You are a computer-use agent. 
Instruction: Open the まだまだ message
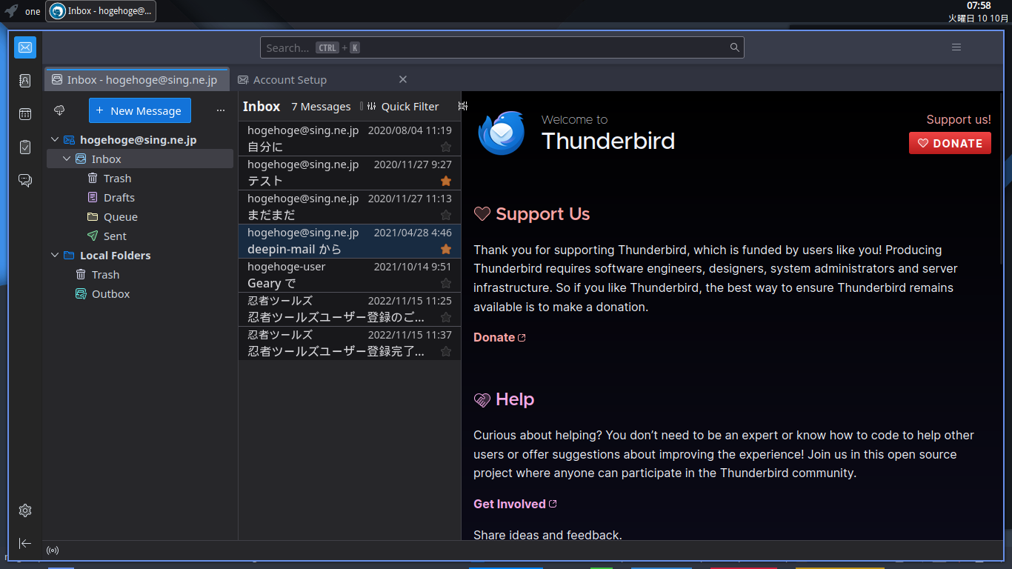tap(350, 207)
